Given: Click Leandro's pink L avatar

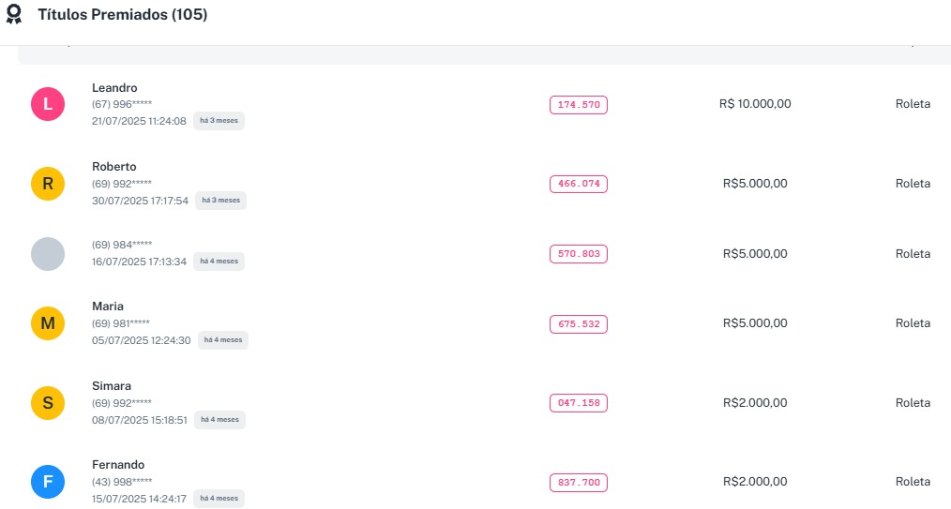Looking at the screenshot, I should (x=48, y=104).
